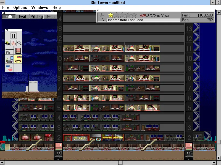The image size is (221, 165).
Task: Open the File menu
Action: [x=6, y=7]
